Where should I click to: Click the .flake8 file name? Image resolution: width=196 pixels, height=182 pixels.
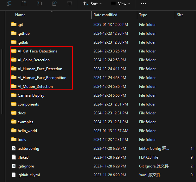[23, 157]
